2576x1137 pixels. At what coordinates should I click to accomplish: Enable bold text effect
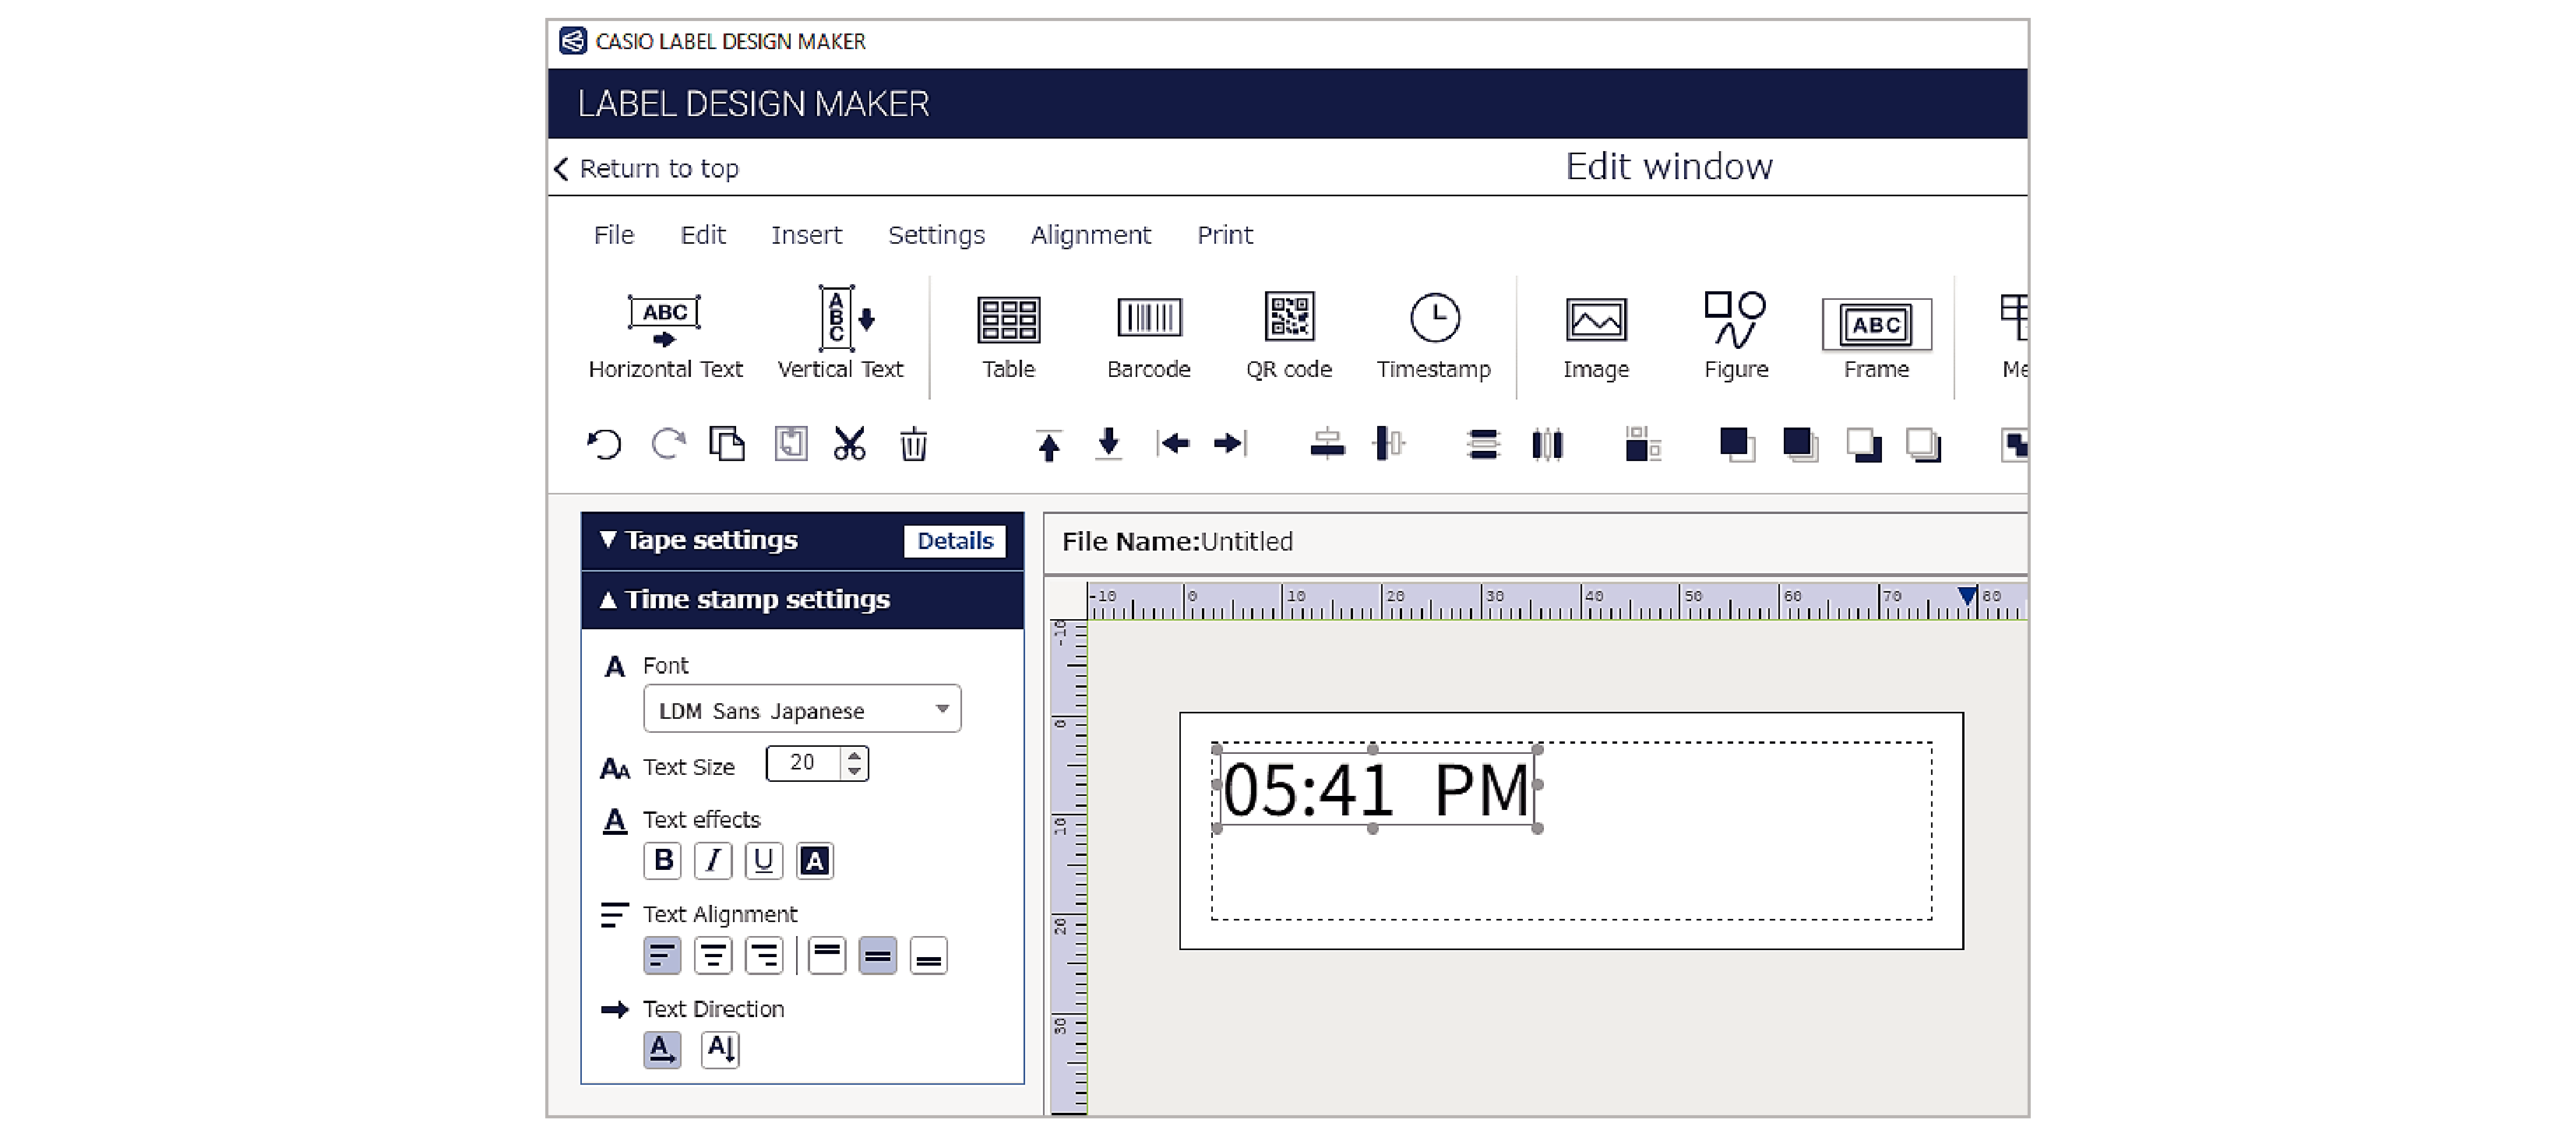tap(662, 861)
